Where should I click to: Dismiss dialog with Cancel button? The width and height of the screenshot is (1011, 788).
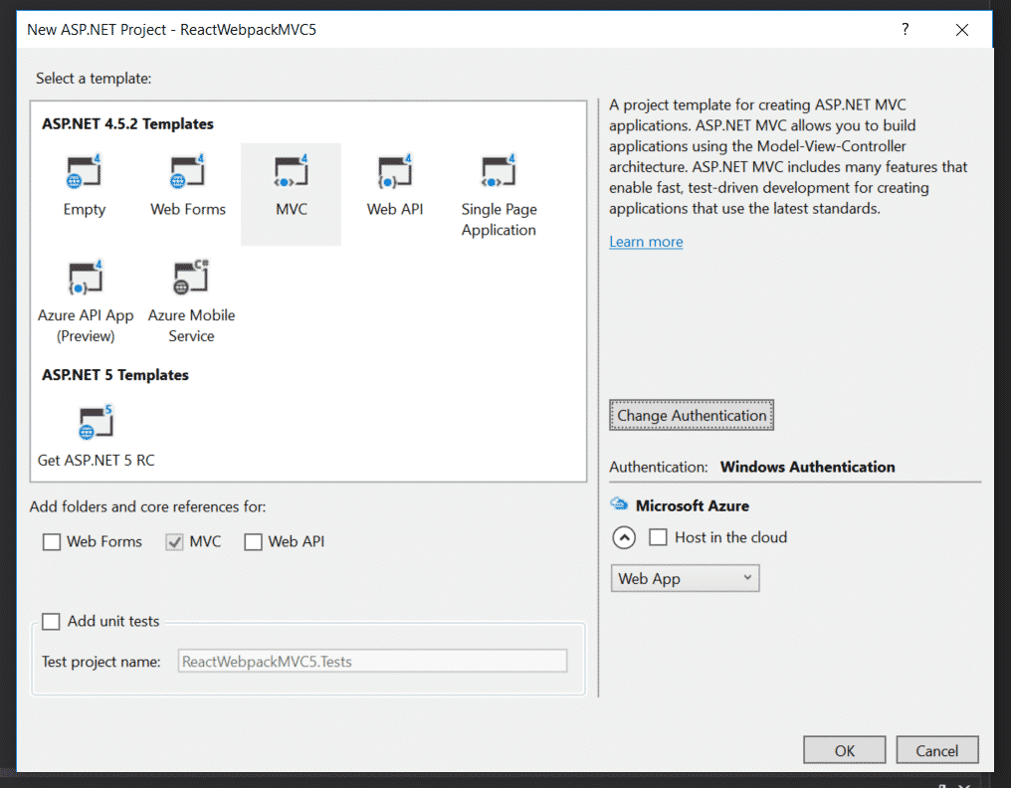click(x=936, y=750)
